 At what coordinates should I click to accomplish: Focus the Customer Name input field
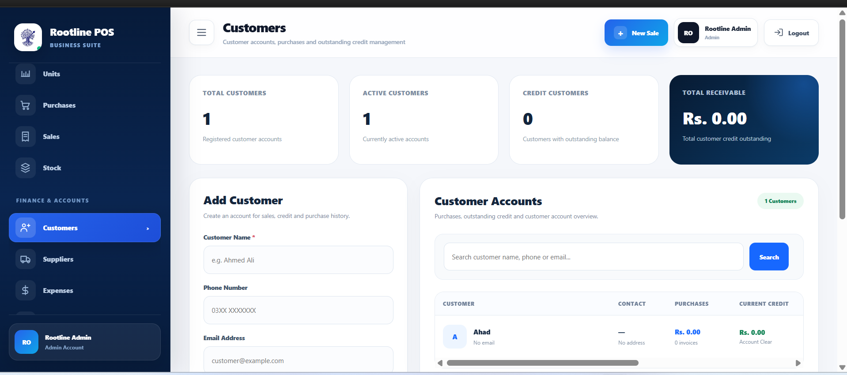coord(299,260)
